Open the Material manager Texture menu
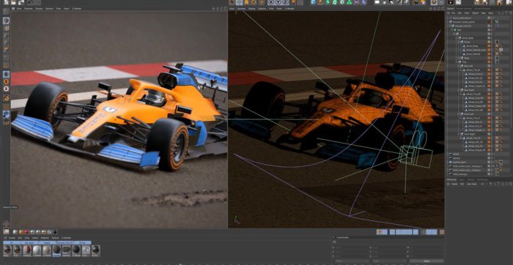Screen dimensions: 513x265 click(x=55, y=238)
